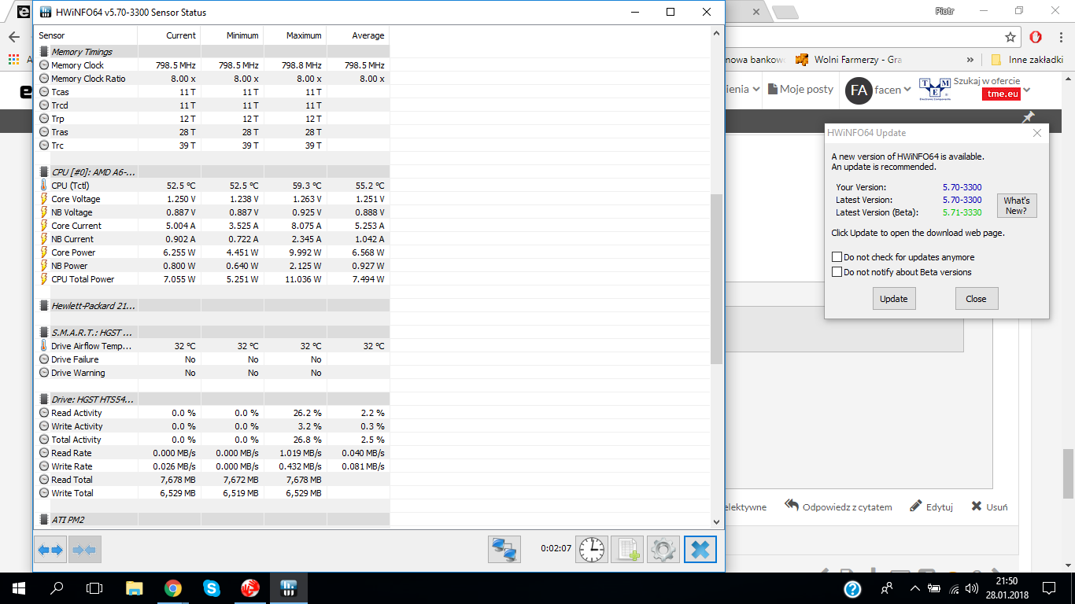1075x604 pixels.
Task: Close sensors with the blue X button
Action: point(700,549)
